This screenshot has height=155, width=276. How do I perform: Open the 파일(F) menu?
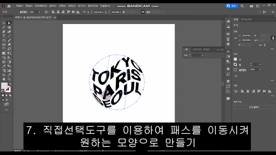coord(19,6)
